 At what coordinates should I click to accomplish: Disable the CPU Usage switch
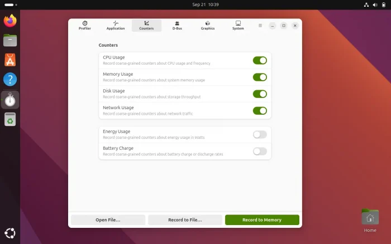click(x=260, y=60)
